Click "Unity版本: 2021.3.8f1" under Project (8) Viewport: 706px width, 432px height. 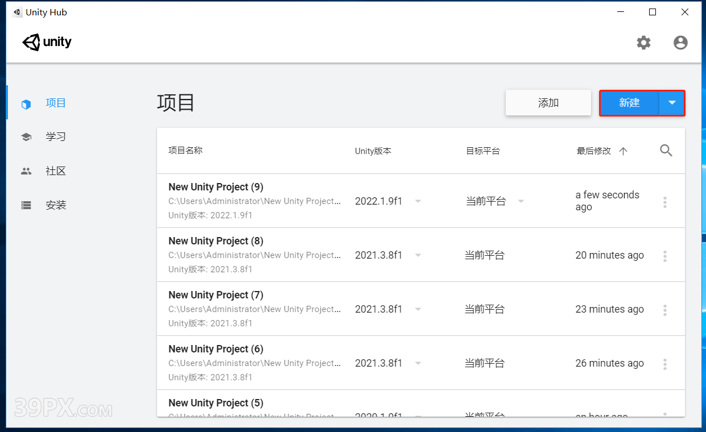[210, 269]
